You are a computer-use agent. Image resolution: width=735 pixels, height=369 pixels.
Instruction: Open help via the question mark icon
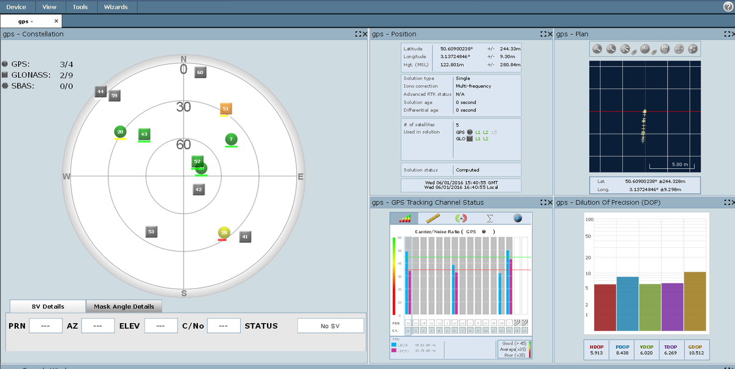pyautogui.click(x=728, y=7)
